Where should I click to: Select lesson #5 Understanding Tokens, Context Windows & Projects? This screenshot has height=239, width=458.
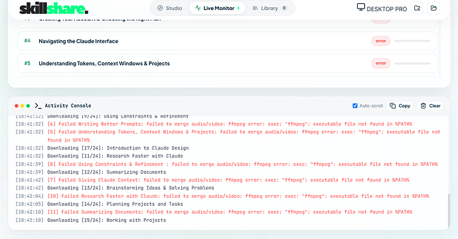pos(227,63)
